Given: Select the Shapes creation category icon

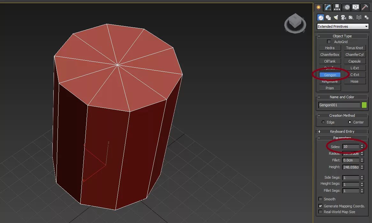Looking at the screenshot, I should pos(328,18).
